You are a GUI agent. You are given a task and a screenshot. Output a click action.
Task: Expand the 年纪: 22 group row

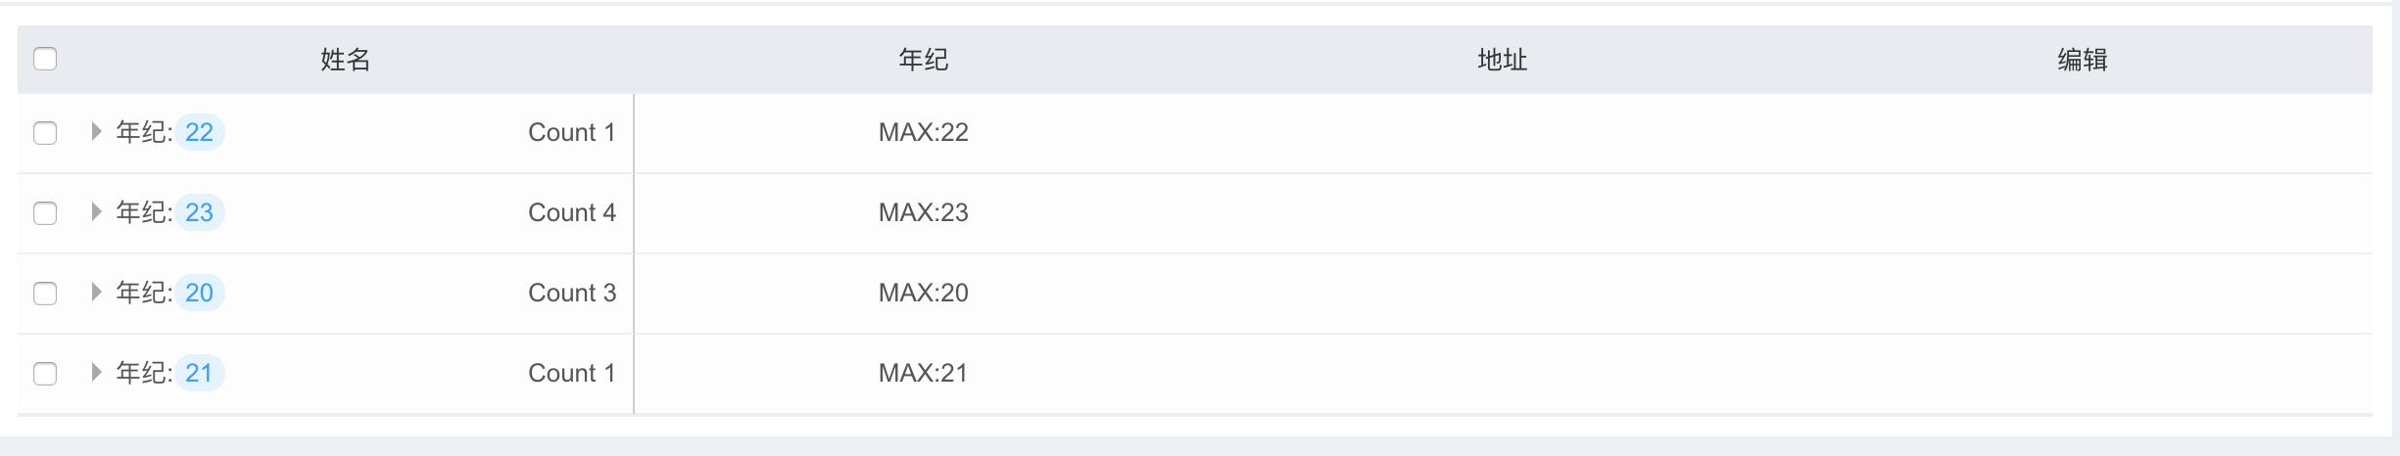click(x=96, y=131)
